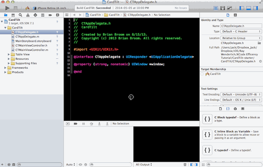Choose file location folder icon
Image resolution: width=263 pixels, height=167 pixels.
pos(259,43)
